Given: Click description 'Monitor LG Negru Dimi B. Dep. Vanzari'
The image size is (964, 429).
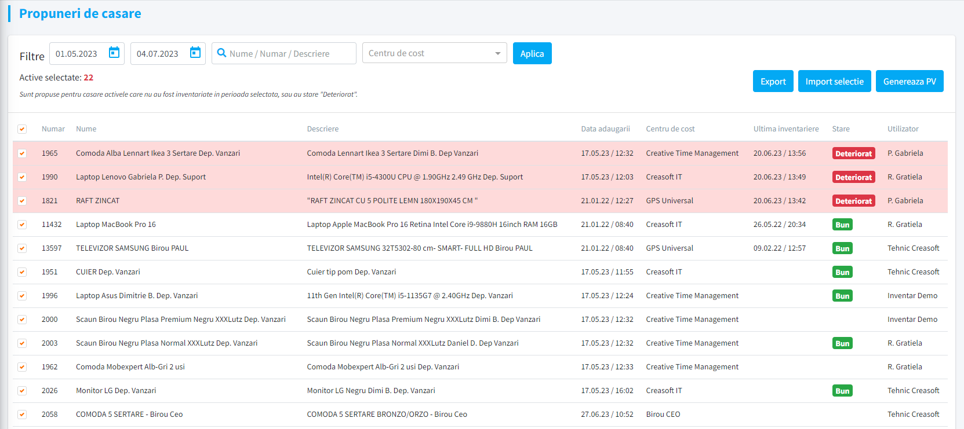Looking at the screenshot, I should pos(371,391).
